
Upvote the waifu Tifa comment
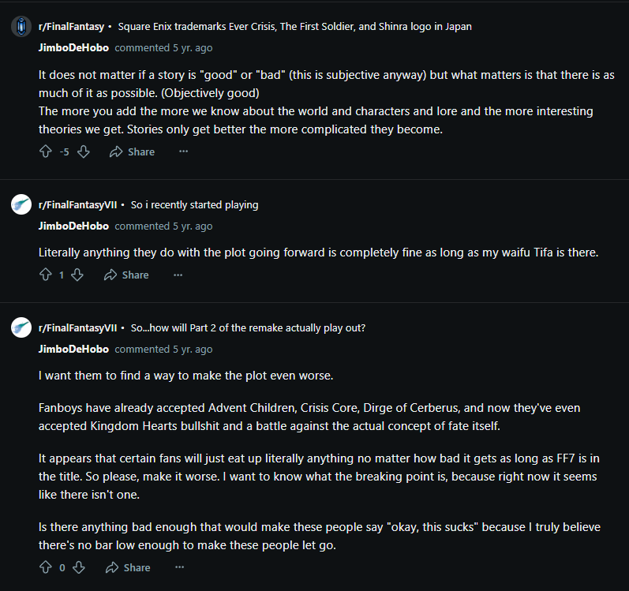pos(45,275)
